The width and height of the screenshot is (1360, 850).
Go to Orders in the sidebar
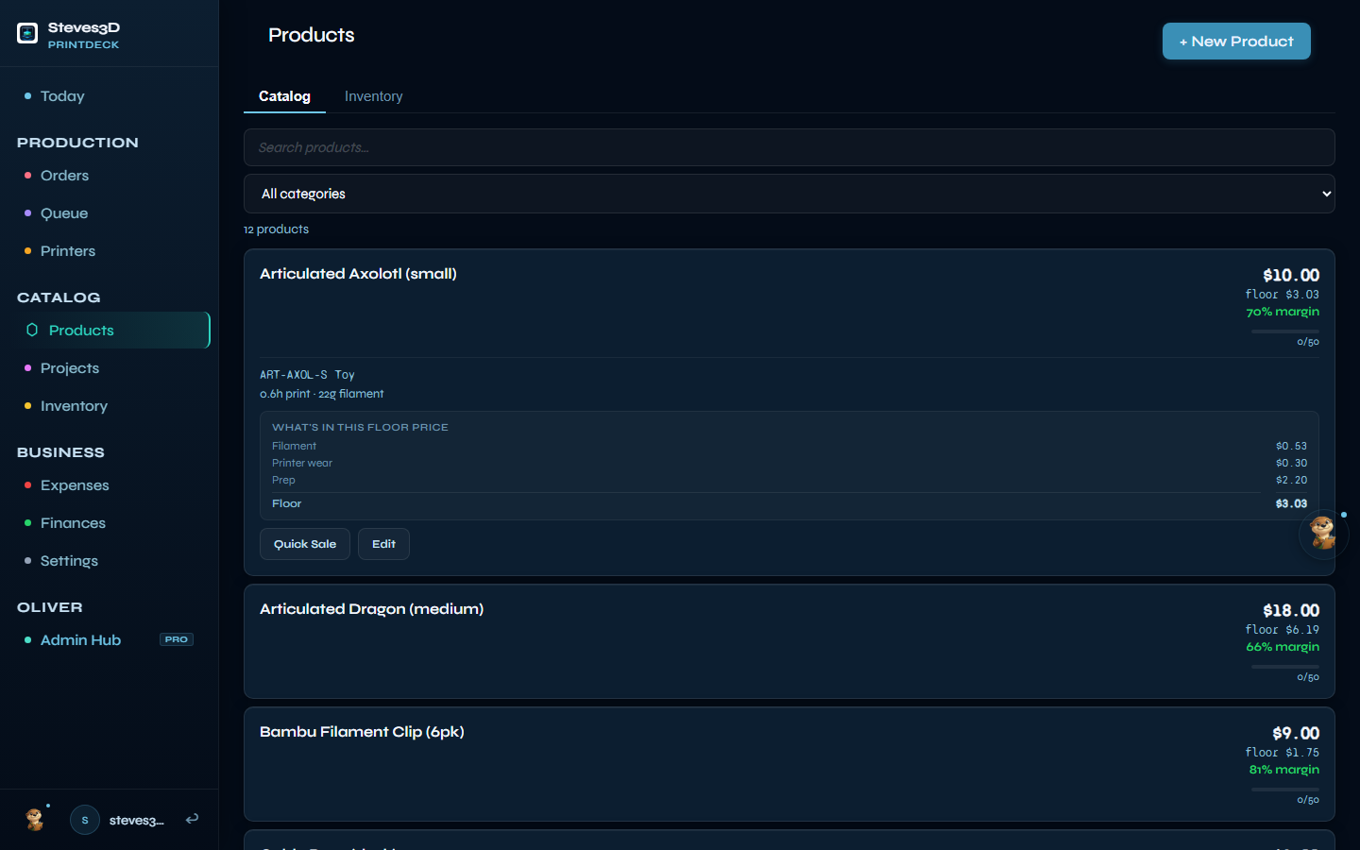64,176
